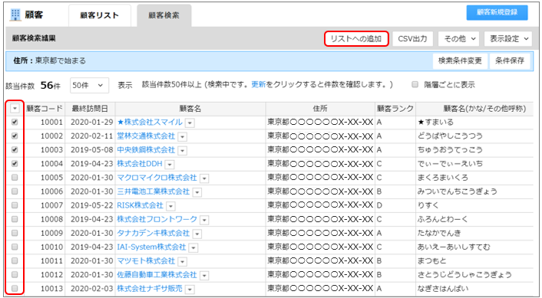Image resolution: width=542 pixels, height=298 pixels.
Task: Expand the arrow menu beside 佐藤自動車工業株式会社
Action: click(205, 276)
